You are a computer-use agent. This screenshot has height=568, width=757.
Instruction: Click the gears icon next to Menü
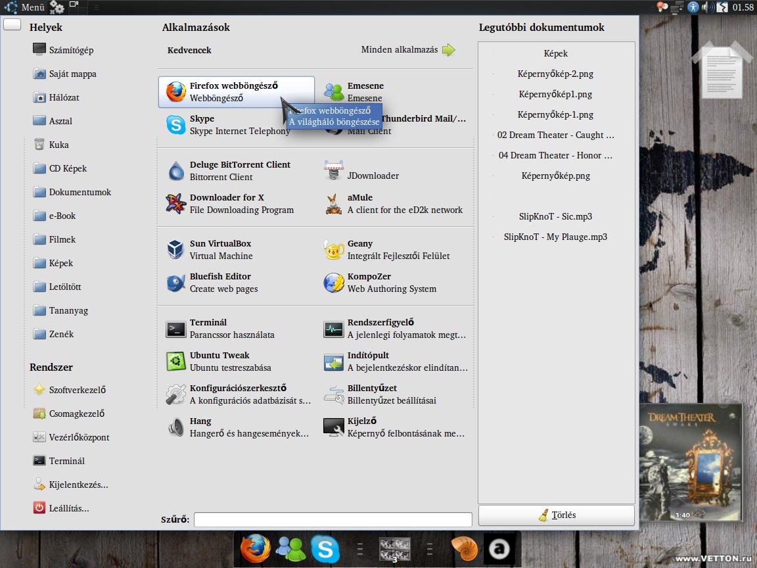(57, 7)
